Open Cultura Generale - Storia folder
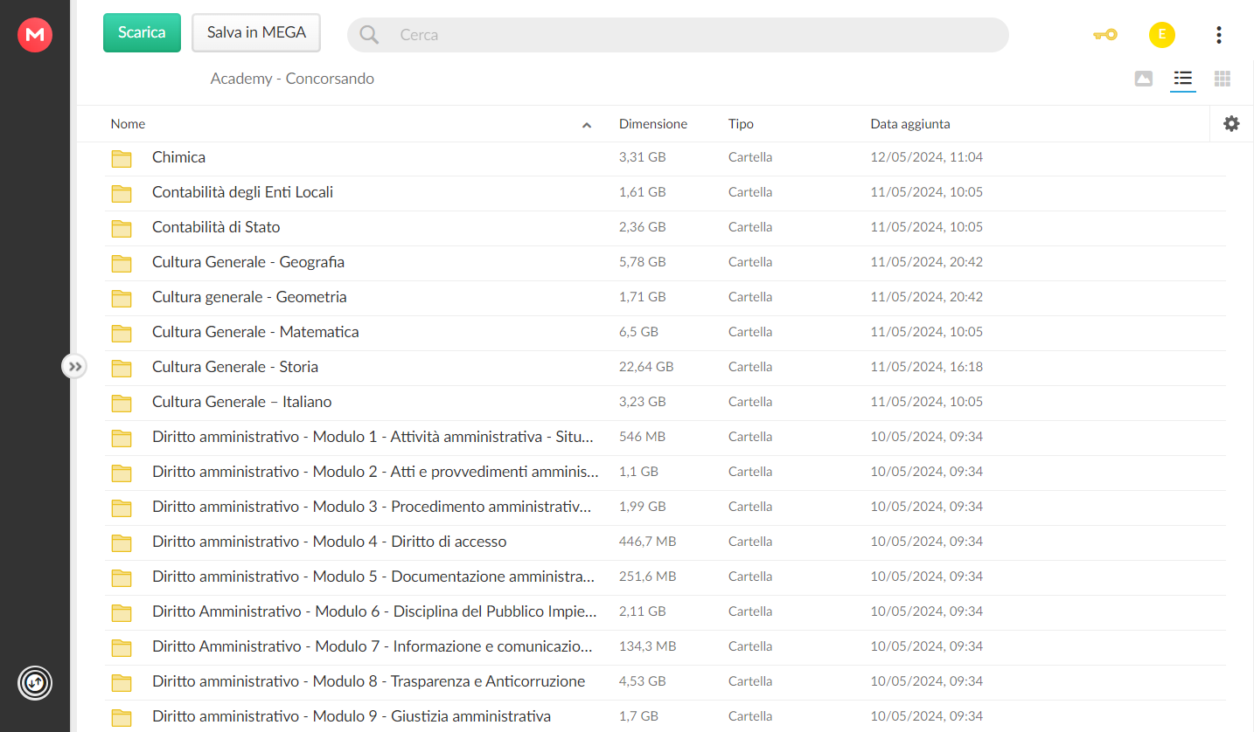Viewport: 1254px width, 732px height. pyautogui.click(x=235, y=367)
